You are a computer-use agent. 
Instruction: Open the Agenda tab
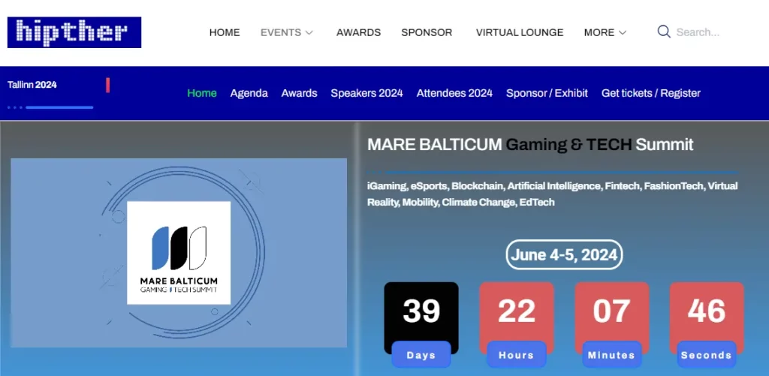pyautogui.click(x=249, y=93)
